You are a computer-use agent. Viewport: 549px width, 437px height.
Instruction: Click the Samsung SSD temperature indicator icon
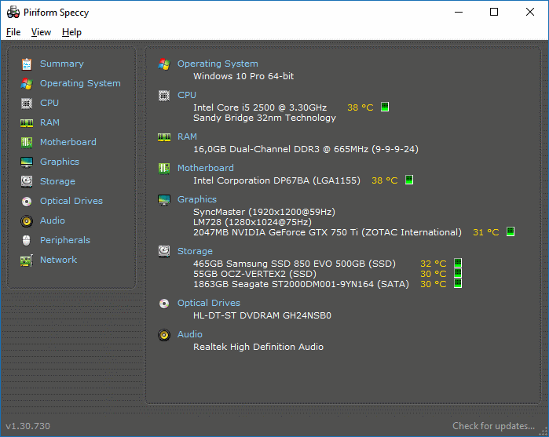[458, 263]
